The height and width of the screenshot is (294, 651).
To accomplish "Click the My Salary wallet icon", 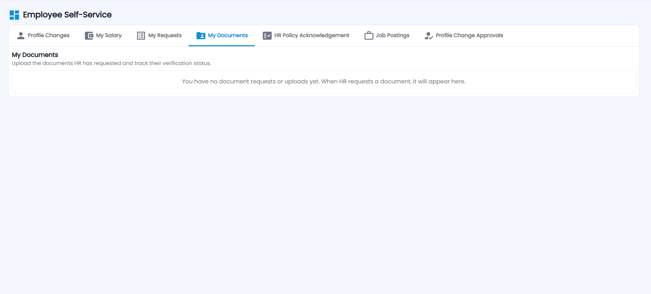I will 89,36.
